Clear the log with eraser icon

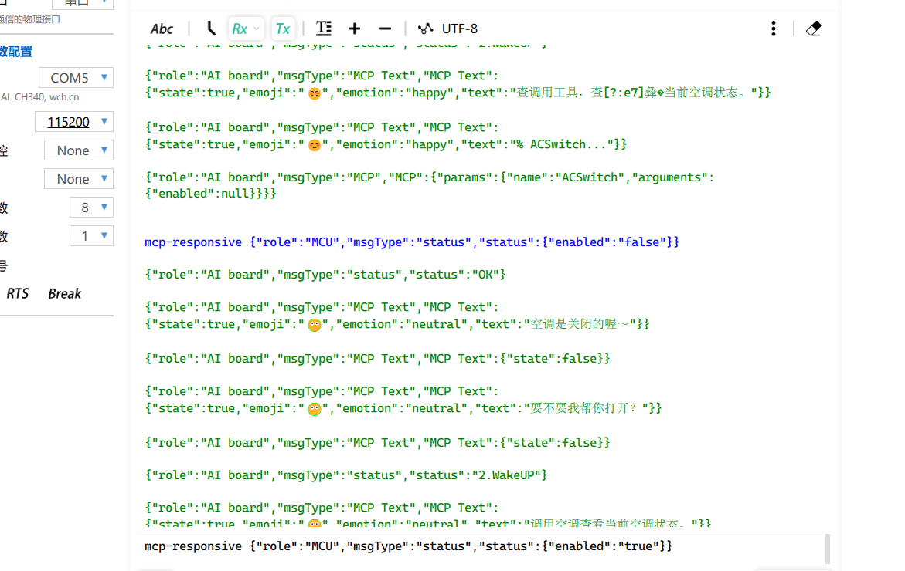813,29
